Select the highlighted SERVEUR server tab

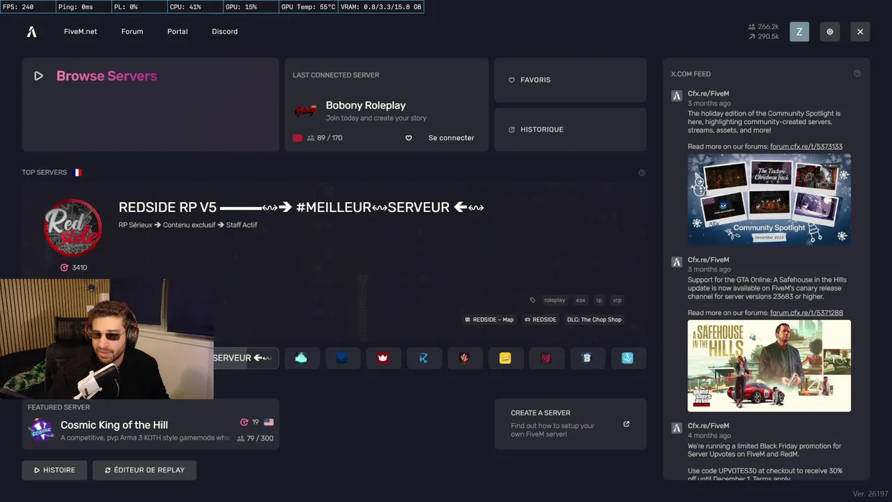pos(246,358)
